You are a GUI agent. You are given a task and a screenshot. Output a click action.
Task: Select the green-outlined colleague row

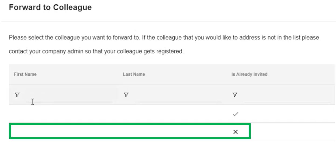point(130,131)
